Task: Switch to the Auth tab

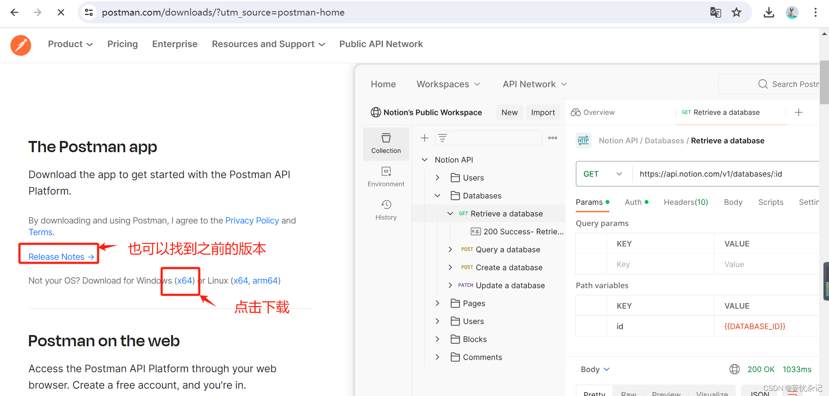Action: pyautogui.click(x=637, y=202)
